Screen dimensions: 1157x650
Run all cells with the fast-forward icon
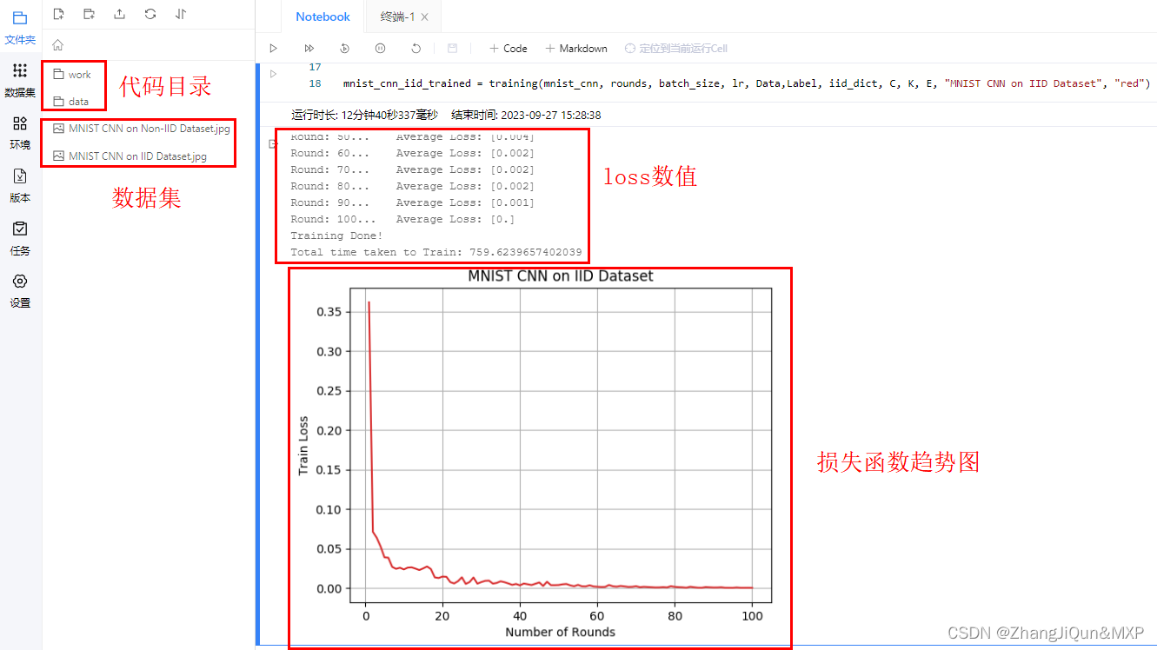pyautogui.click(x=309, y=49)
